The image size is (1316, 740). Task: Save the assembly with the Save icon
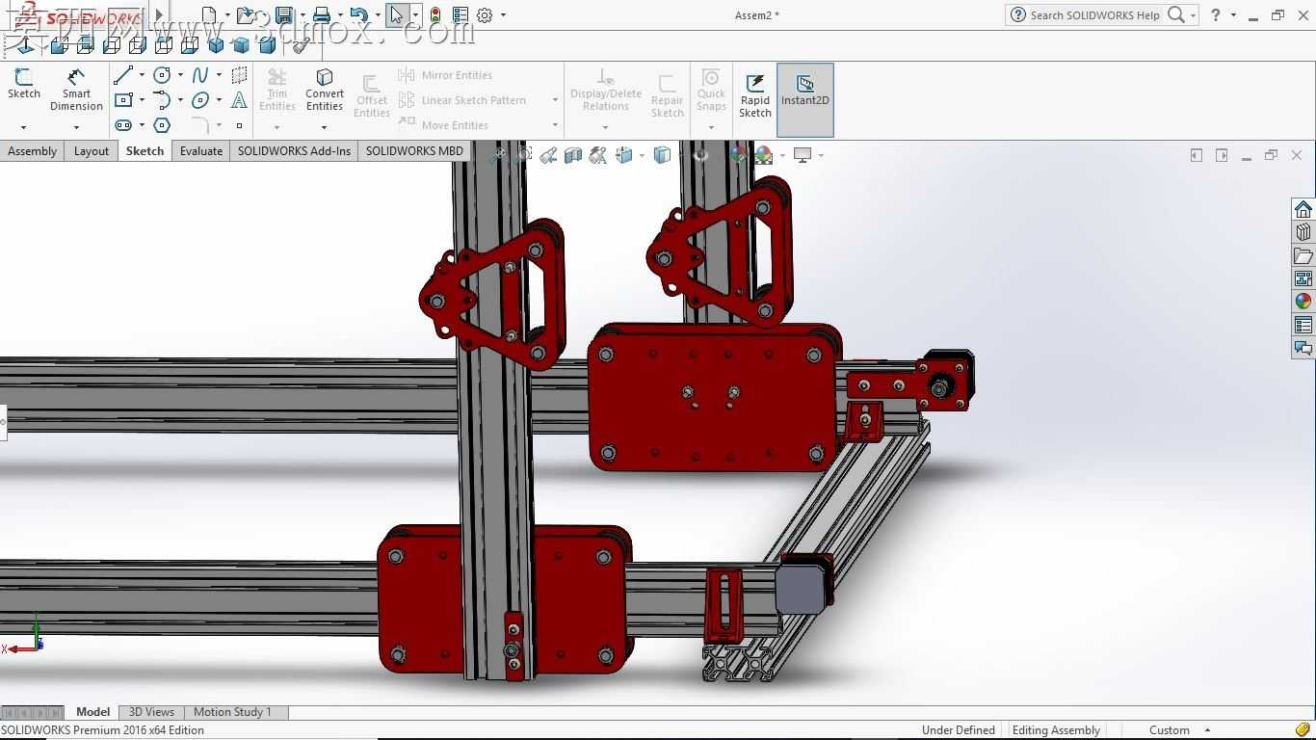[284, 14]
